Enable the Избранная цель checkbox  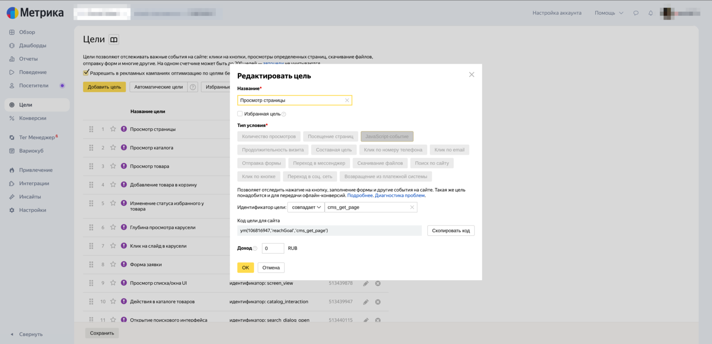pos(240,114)
